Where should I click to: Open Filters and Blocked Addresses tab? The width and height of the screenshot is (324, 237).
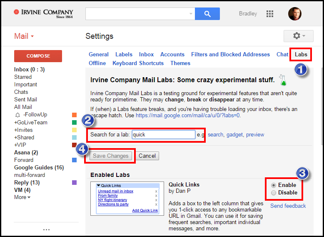tap(230, 54)
